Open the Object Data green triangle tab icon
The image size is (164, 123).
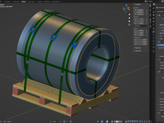[154, 44]
